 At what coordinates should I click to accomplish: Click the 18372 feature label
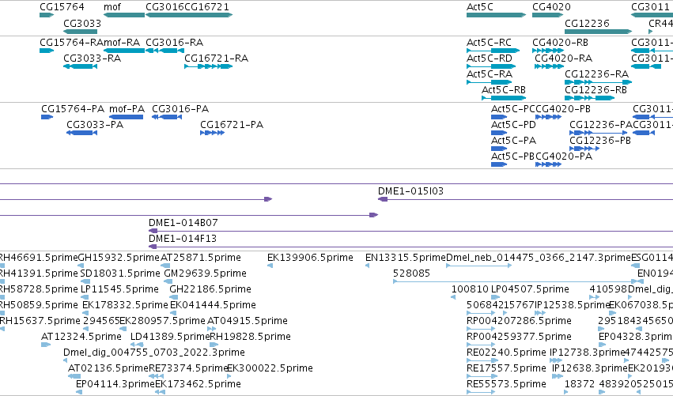580,383
